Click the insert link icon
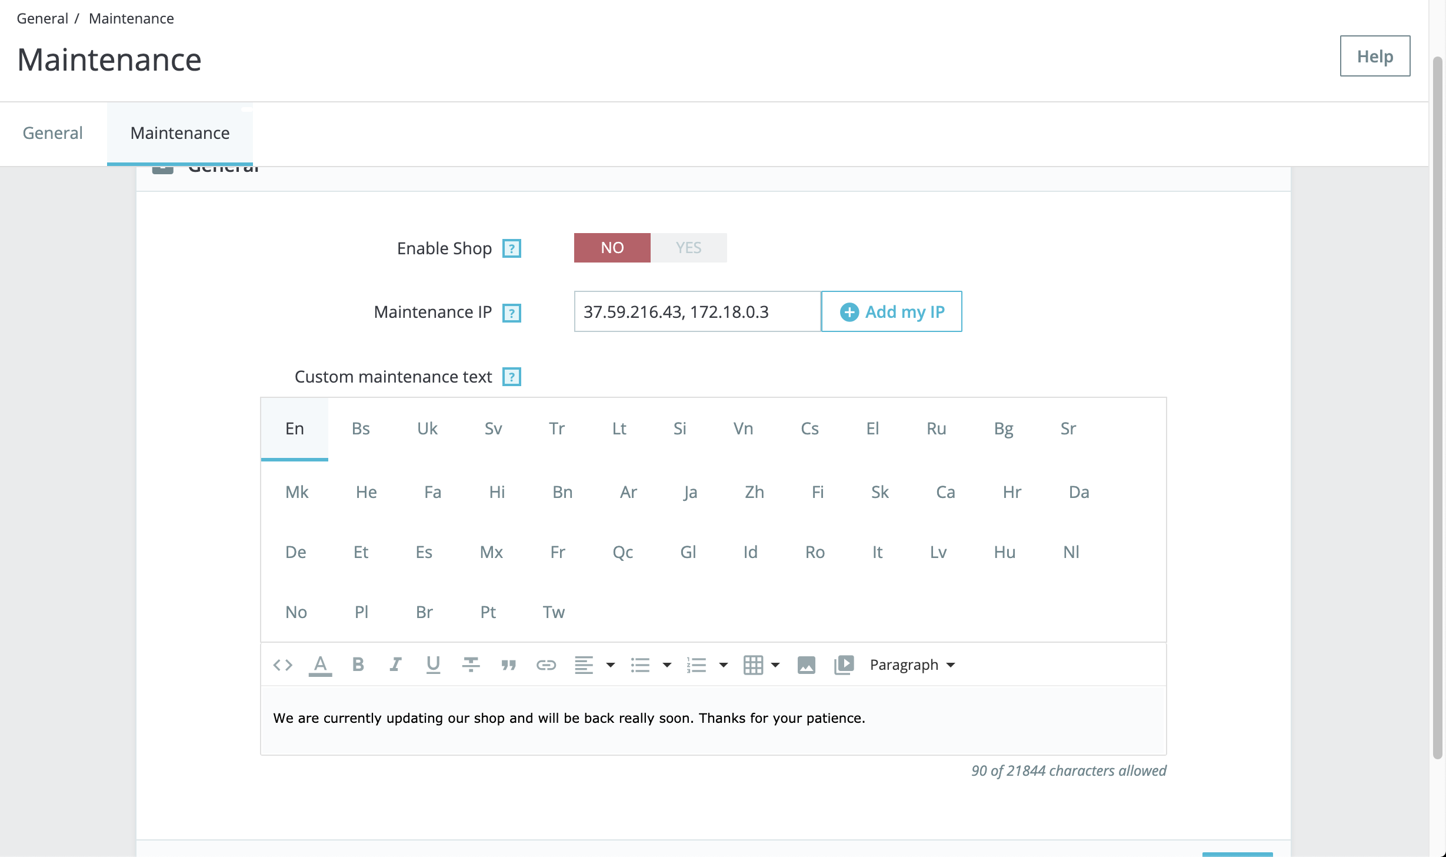Viewport: 1446px width, 857px height. pyautogui.click(x=546, y=665)
